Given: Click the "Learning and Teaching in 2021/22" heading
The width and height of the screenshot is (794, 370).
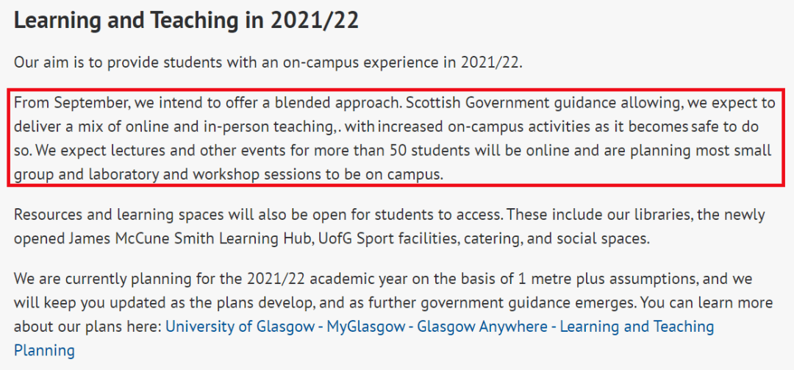Looking at the screenshot, I should 186,21.
